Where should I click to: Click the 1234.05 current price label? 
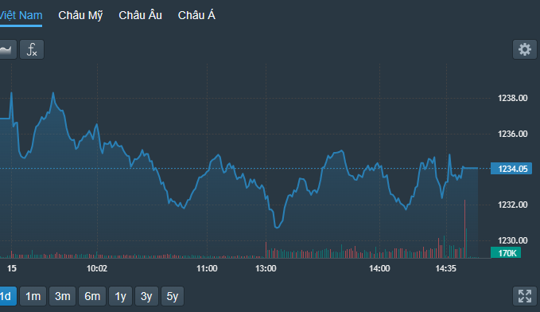tap(511, 169)
